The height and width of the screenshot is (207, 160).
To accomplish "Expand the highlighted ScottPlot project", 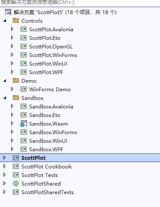I will pos(4,158).
